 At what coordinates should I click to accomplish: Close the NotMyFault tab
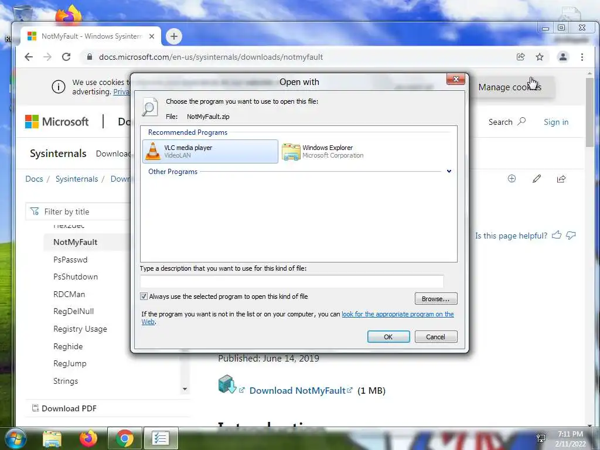pos(152,36)
